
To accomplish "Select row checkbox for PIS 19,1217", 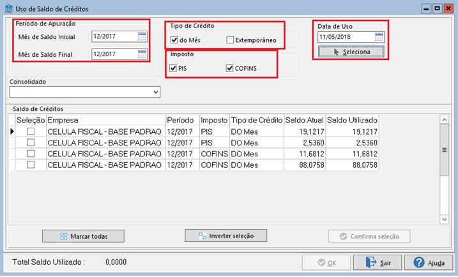I will pyautogui.click(x=31, y=131).
